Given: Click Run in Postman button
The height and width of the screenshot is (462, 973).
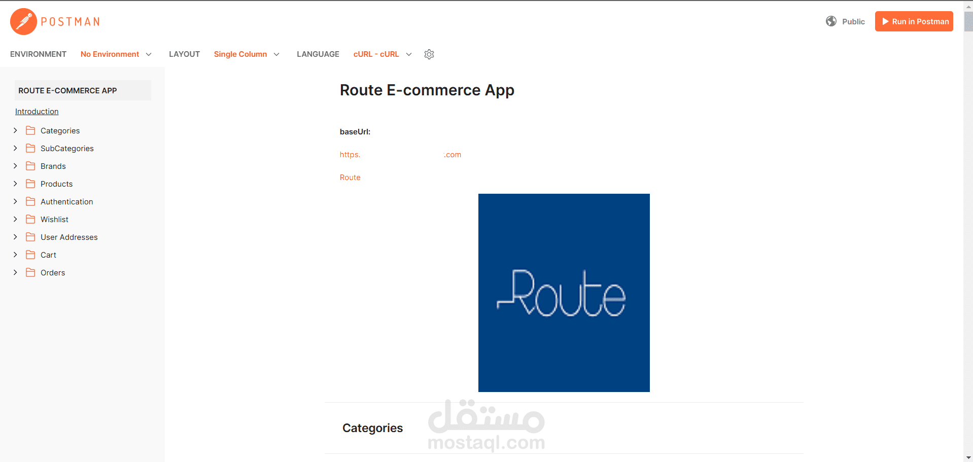Looking at the screenshot, I should [914, 21].
